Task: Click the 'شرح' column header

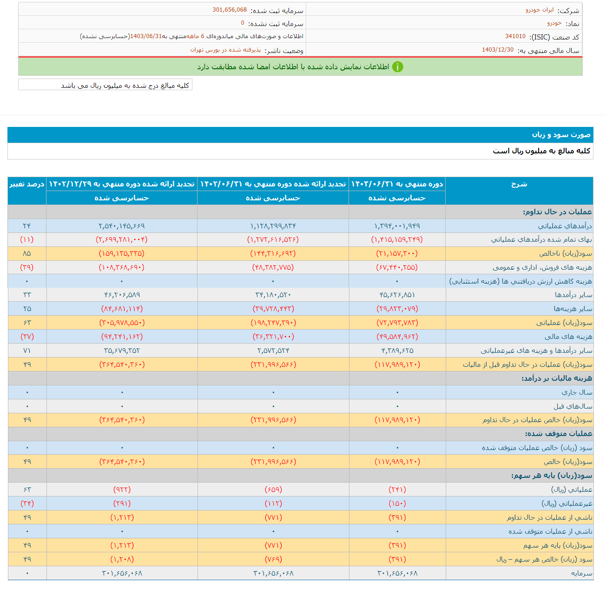Action: tap(519, 184)
